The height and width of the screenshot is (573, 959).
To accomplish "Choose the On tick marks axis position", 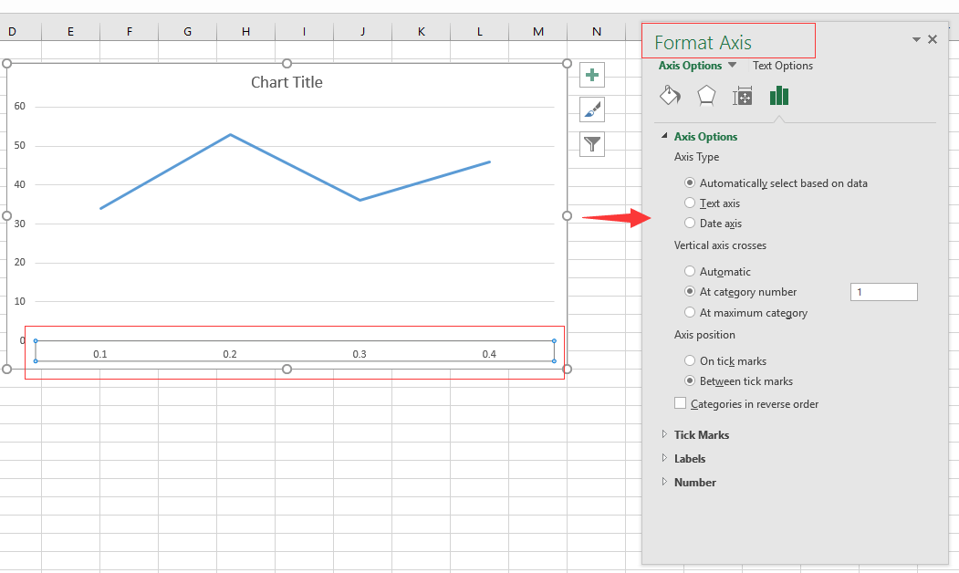I will (x=690, y=361).
